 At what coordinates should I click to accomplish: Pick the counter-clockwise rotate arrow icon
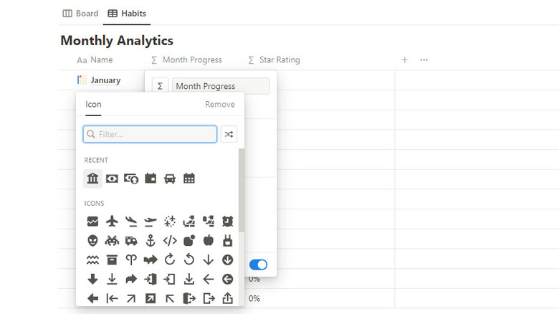click(189, 260)
